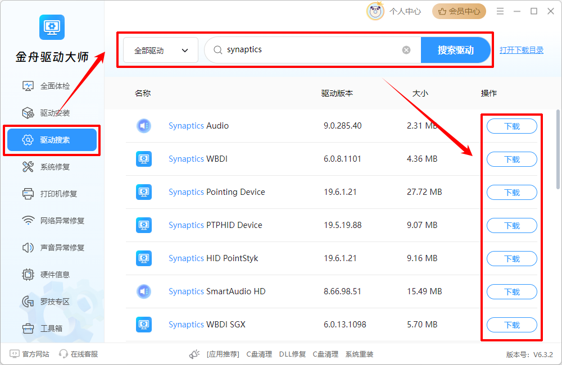This screenshot has width=562, height=365.
Task: Click the 声音异常修复 speaker icon
Action: [x=28, y=248]
